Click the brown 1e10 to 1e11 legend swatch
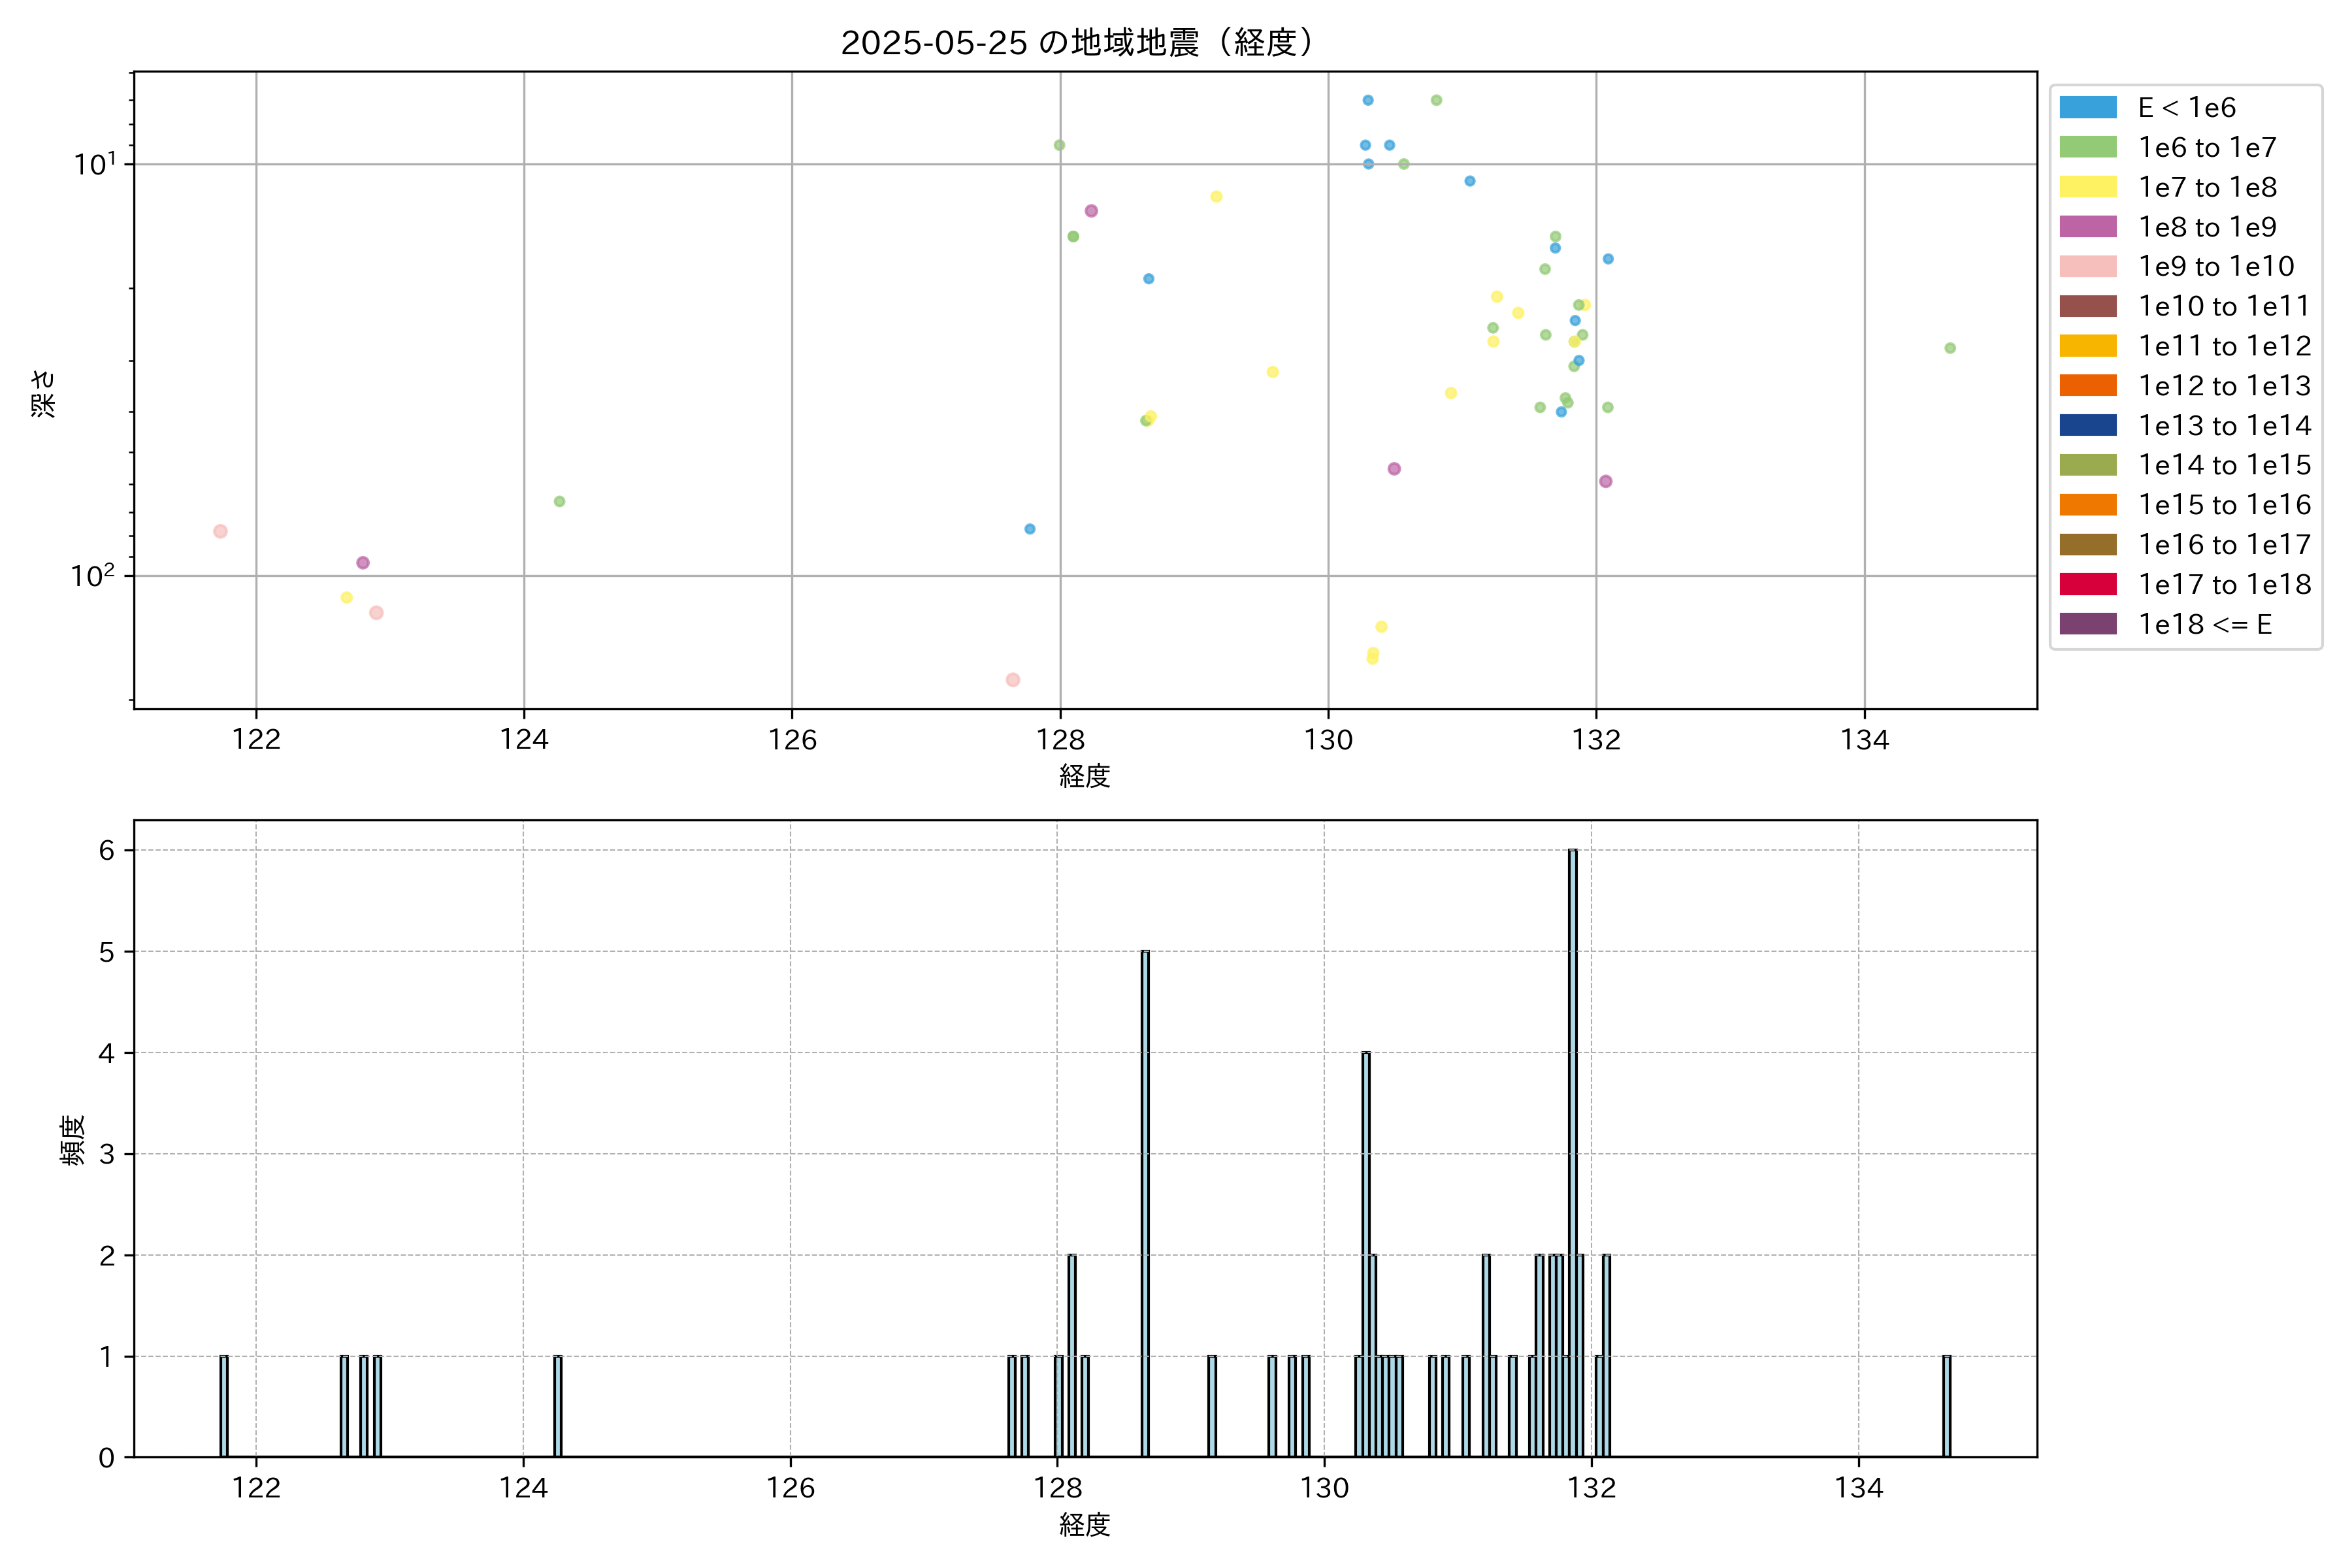This screenshot has width=2352, height=1568. click(2087, 306)
